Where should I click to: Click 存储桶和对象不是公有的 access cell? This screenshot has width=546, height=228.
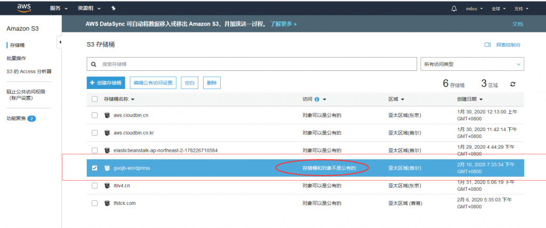click(x=329, y=168)
